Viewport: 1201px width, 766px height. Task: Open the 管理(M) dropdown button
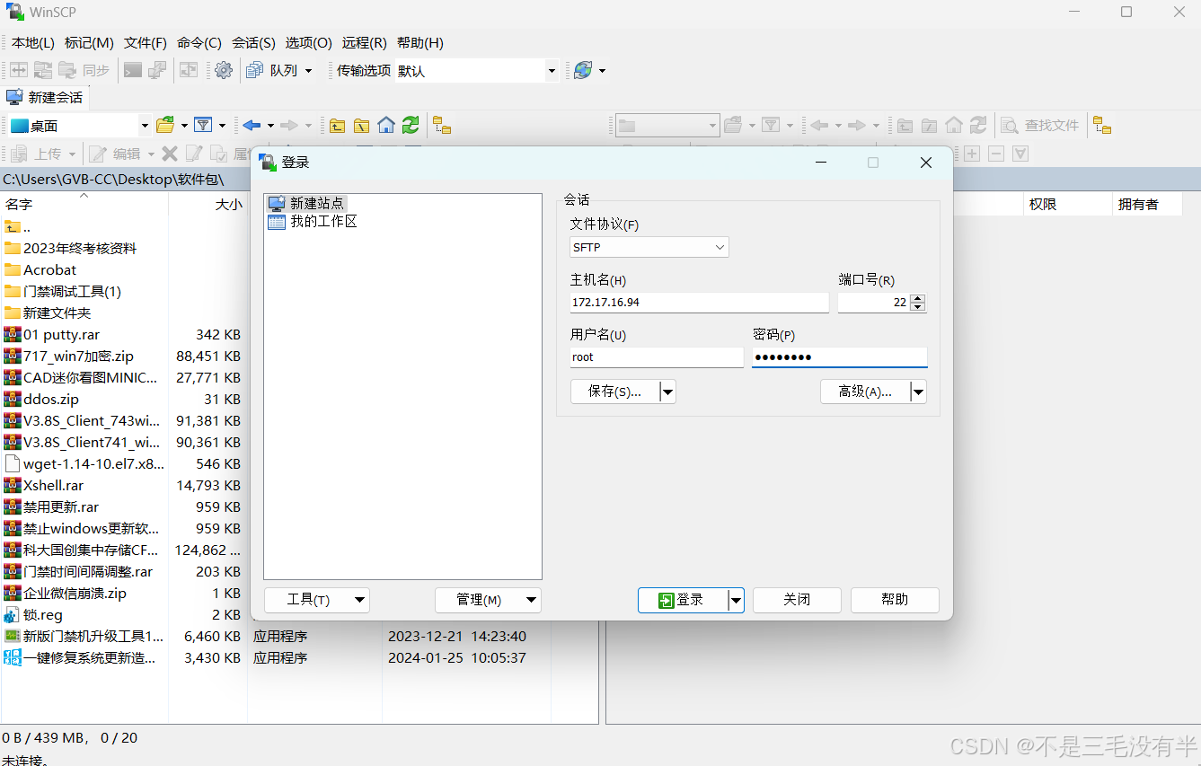[x=488, y=600]
